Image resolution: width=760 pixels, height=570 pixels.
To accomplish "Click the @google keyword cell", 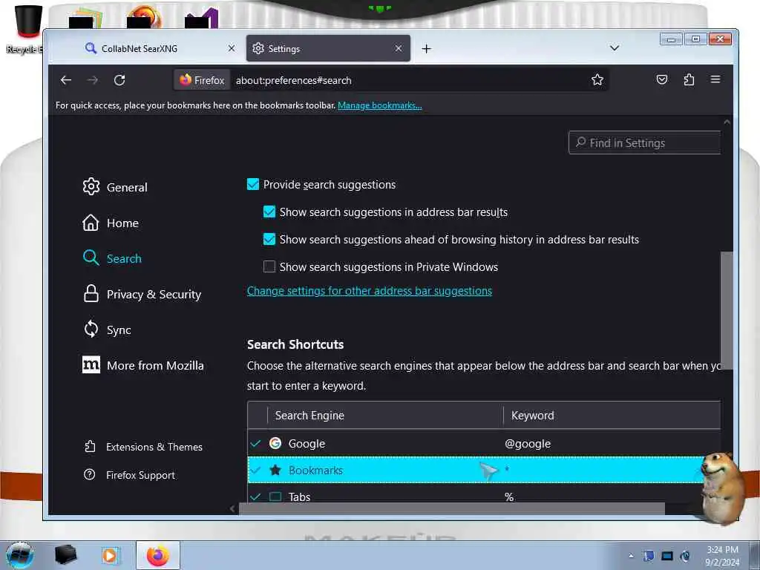I will point(528,444).
